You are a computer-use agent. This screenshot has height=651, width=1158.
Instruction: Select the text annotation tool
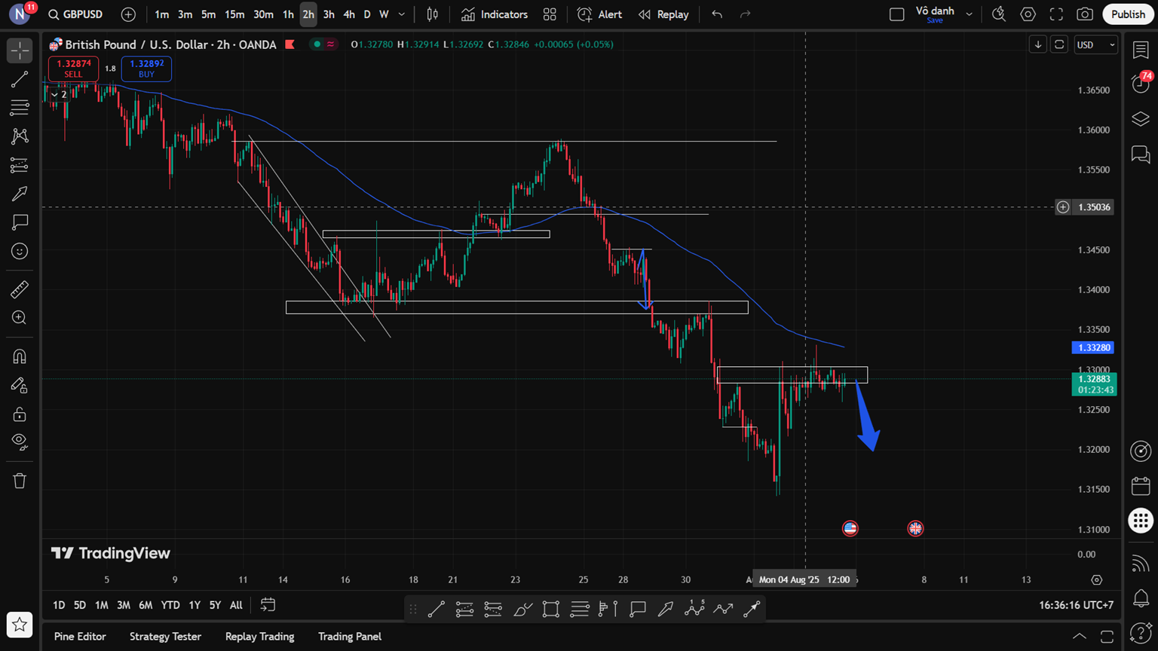[x=20, y=222]
